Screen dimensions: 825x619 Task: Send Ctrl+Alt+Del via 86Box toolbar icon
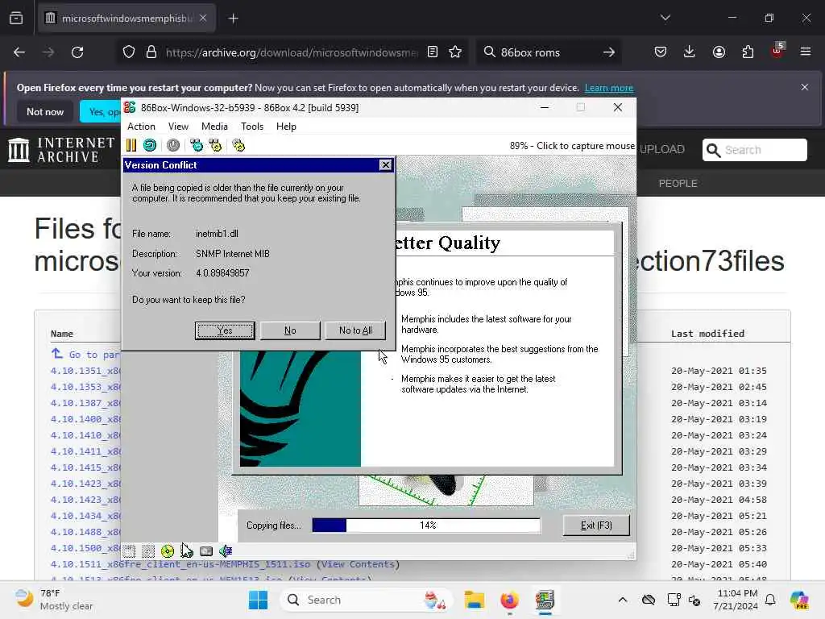point(197,145)
